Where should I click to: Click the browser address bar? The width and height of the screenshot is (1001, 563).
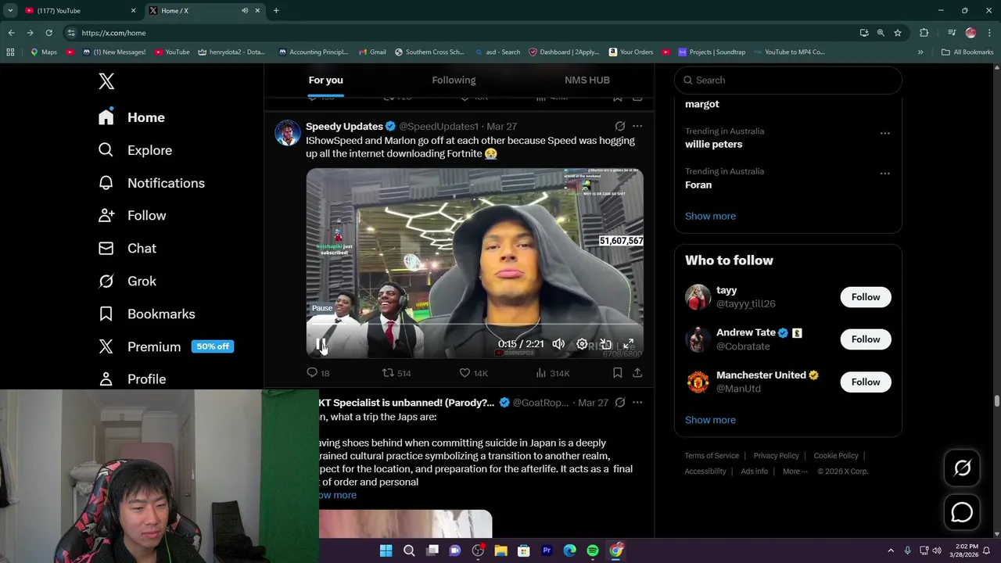461,33
